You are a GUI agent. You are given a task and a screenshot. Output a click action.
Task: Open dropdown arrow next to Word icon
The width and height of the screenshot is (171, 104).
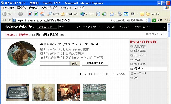(x=137, y=14)
